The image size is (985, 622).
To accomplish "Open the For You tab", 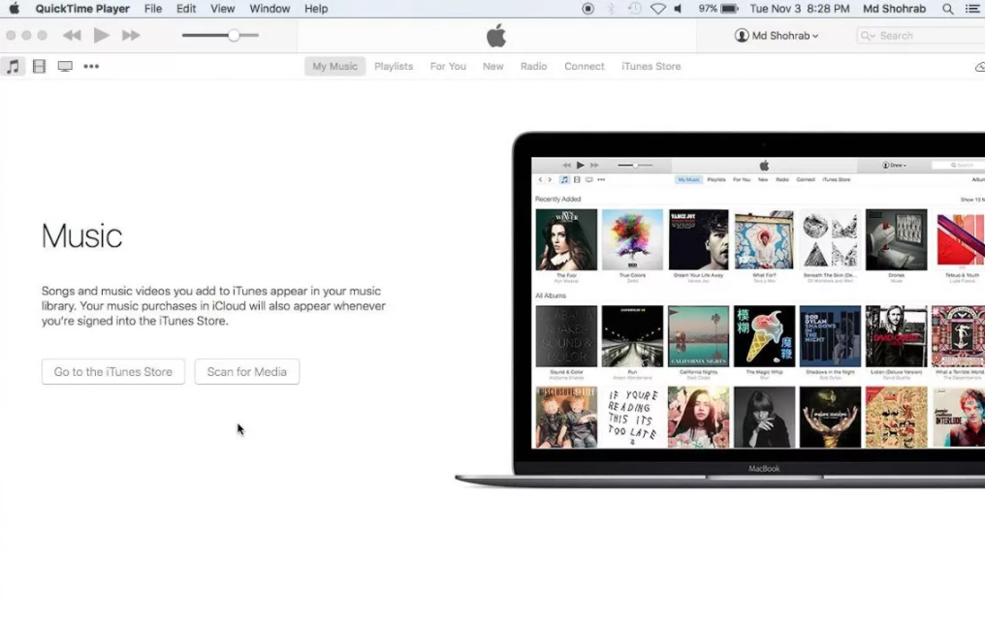I will click(x=448, y=67).
